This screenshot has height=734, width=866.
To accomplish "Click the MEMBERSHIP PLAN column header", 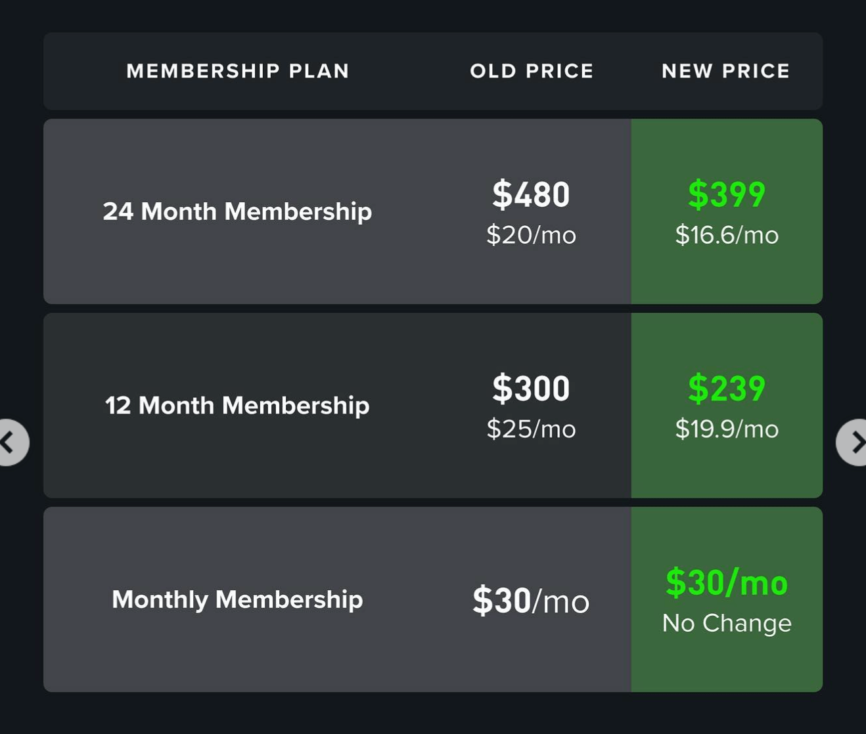I will (x=238, y=71).
